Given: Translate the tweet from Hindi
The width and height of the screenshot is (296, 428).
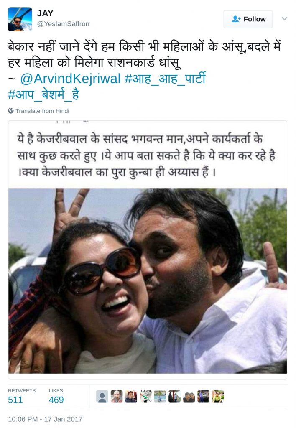Looking at the screenshot, I should click(42, 111).
